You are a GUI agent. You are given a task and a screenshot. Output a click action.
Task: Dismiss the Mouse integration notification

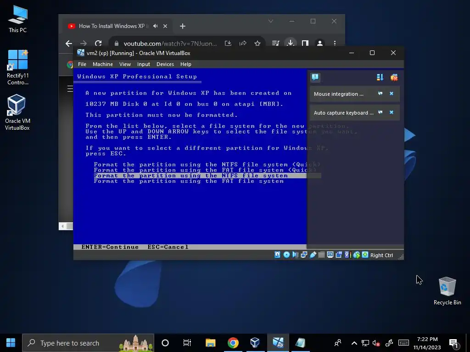click(391, 93)
